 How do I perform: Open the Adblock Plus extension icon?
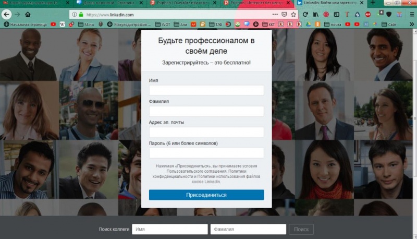pyautogui.click(x=368, y=15)
